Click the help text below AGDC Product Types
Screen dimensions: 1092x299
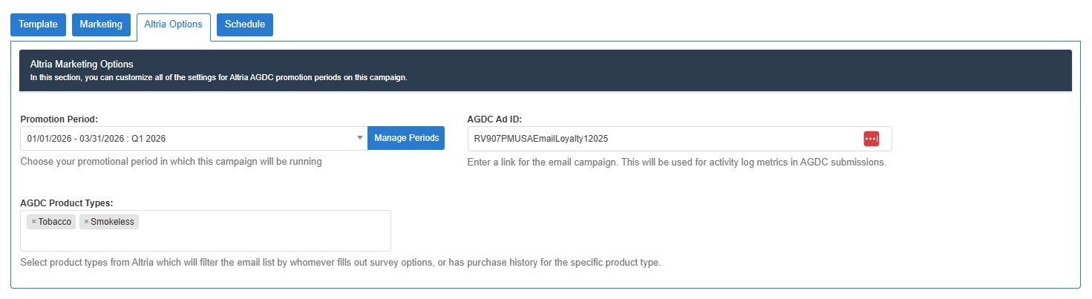(x=340, y=263)
